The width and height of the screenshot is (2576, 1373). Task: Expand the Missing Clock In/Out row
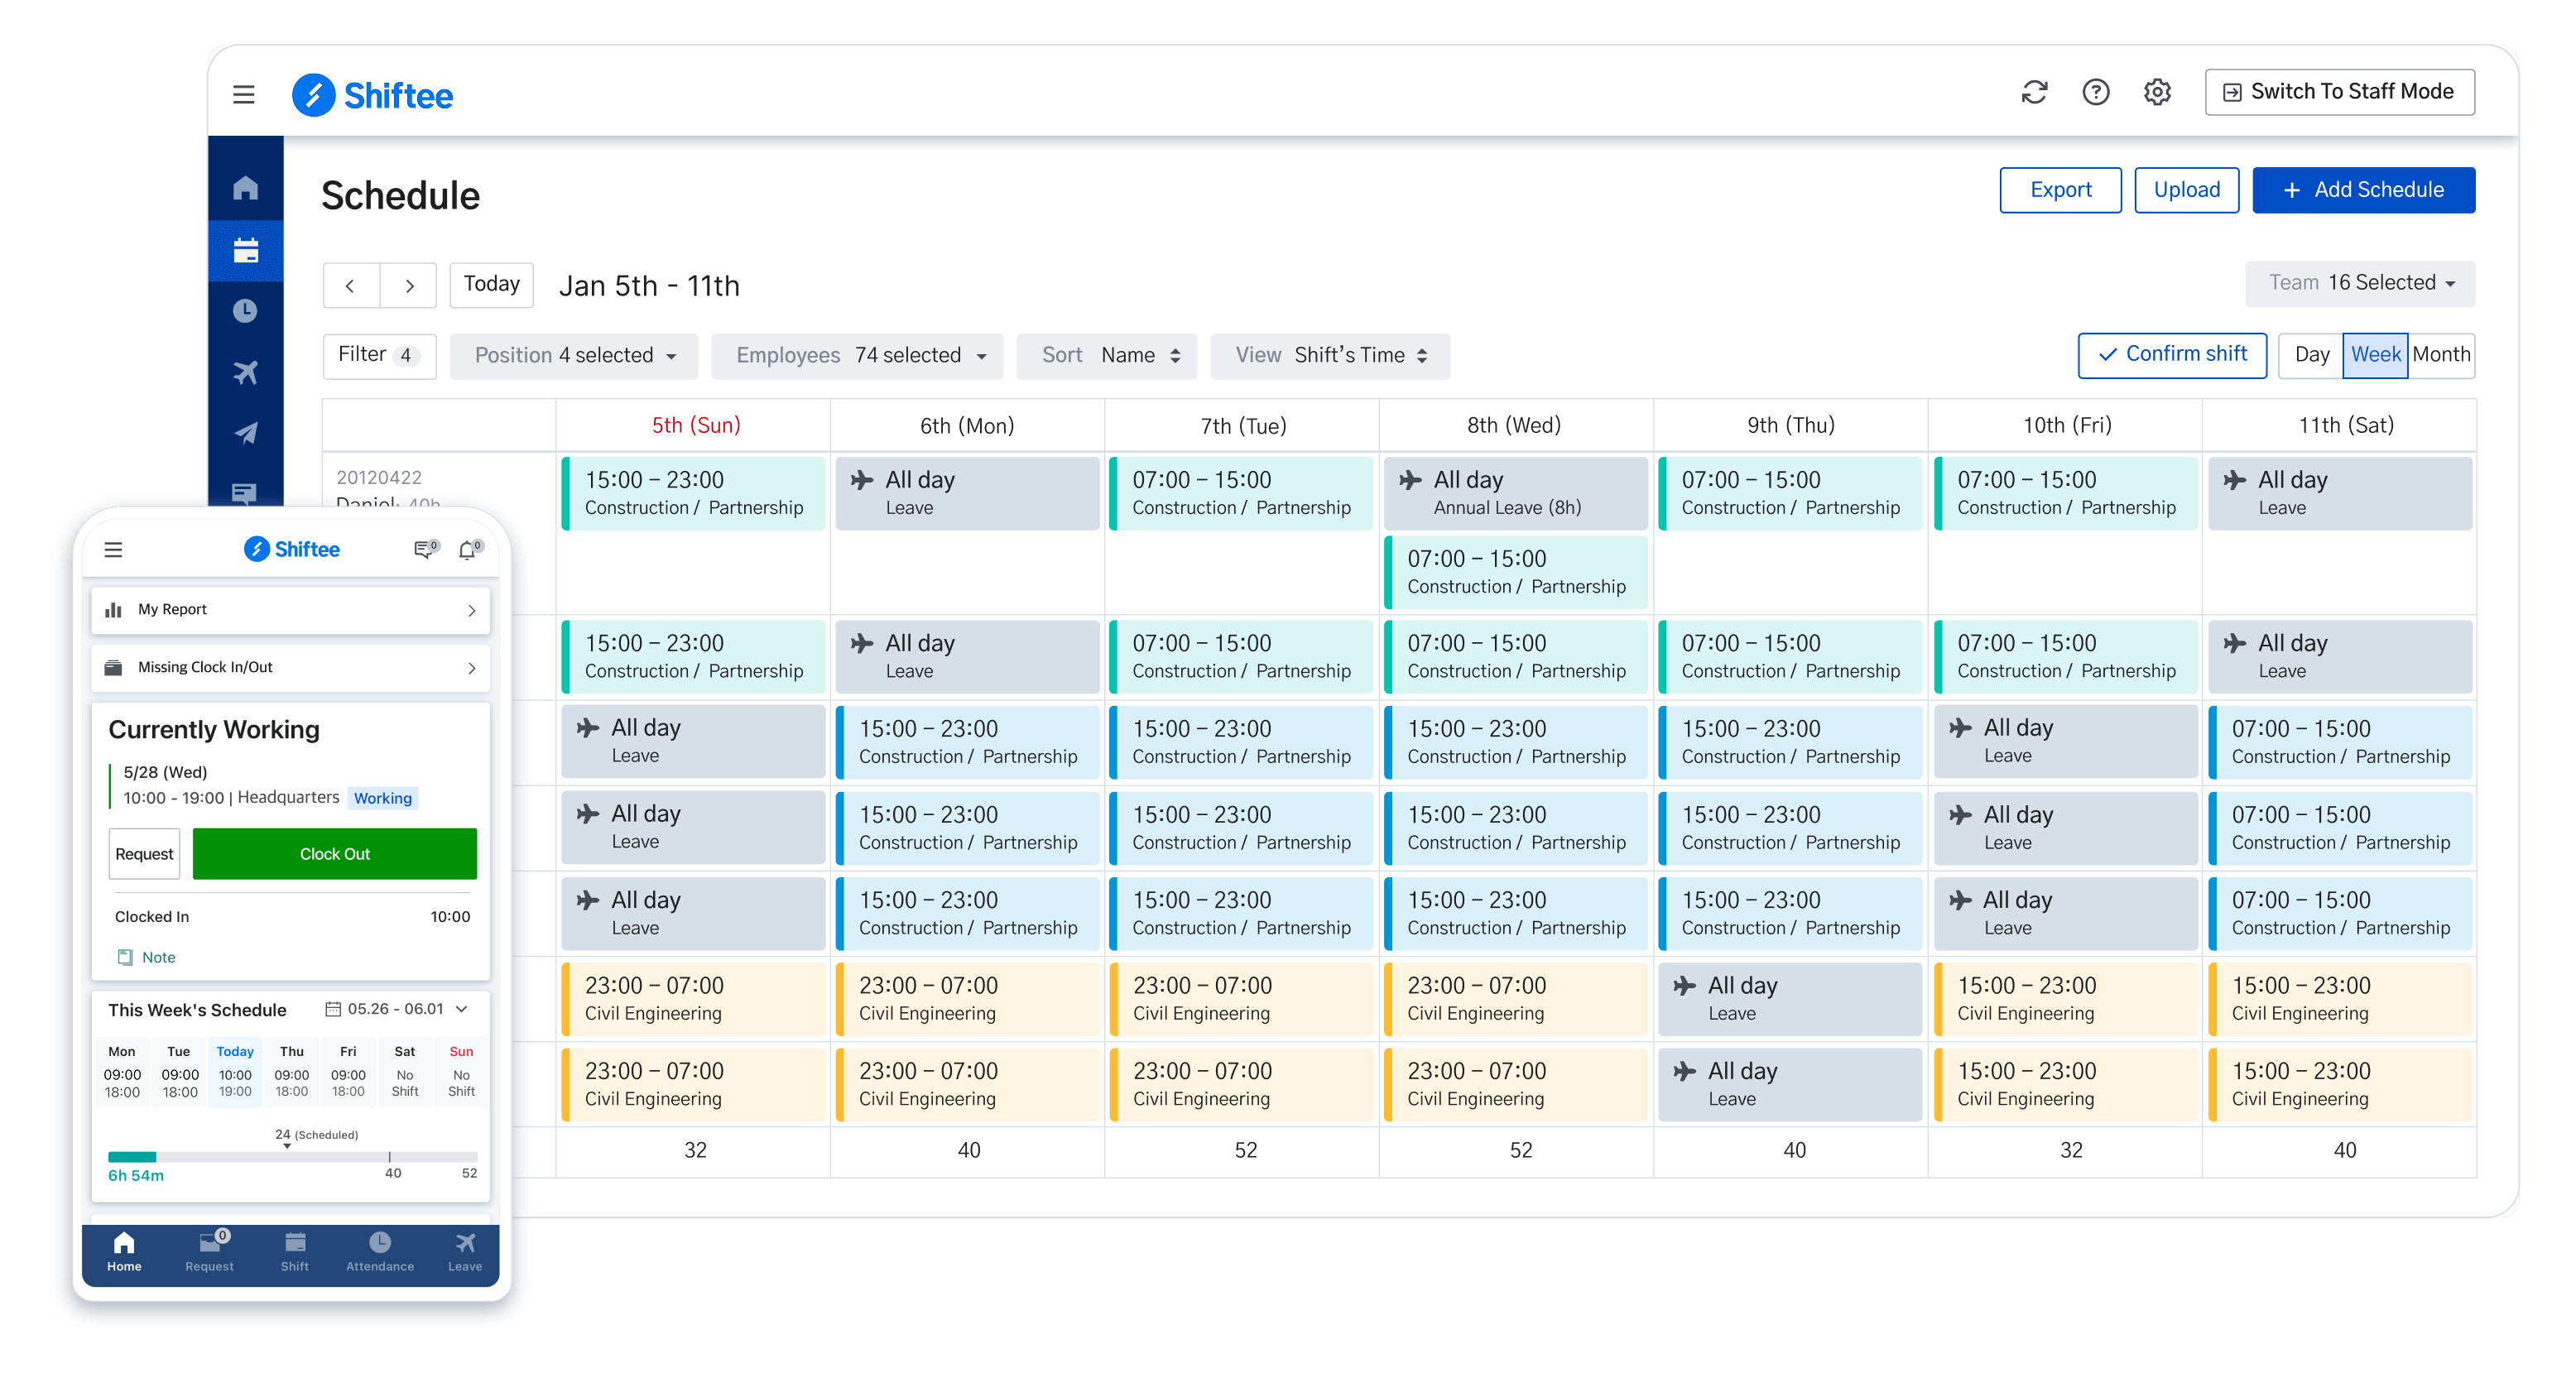(x=290, y=667)
